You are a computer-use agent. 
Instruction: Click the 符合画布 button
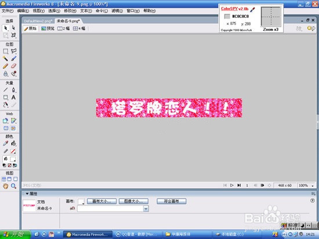171,201
